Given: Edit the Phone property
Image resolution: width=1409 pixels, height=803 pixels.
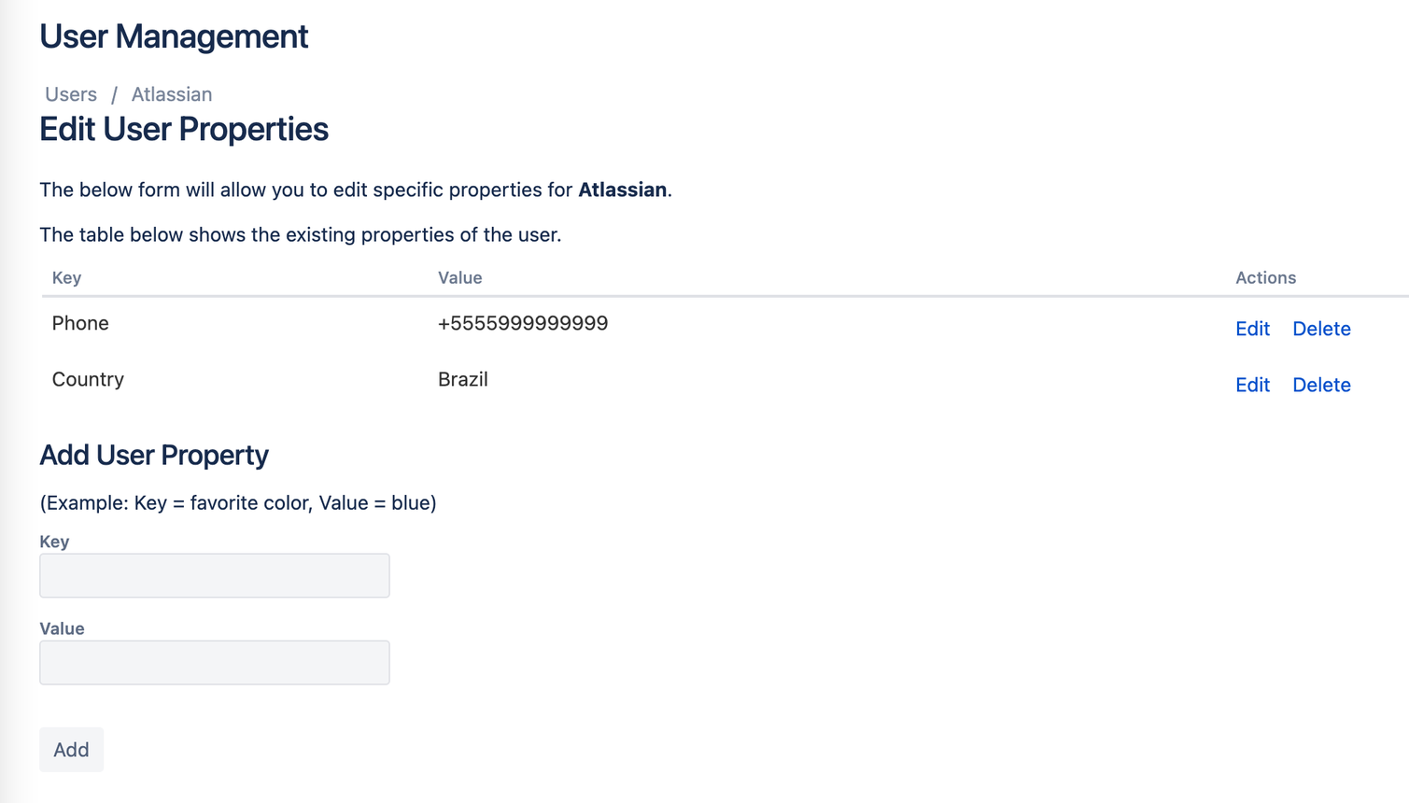Looking at the screenshot, I should pos(1251,329).
